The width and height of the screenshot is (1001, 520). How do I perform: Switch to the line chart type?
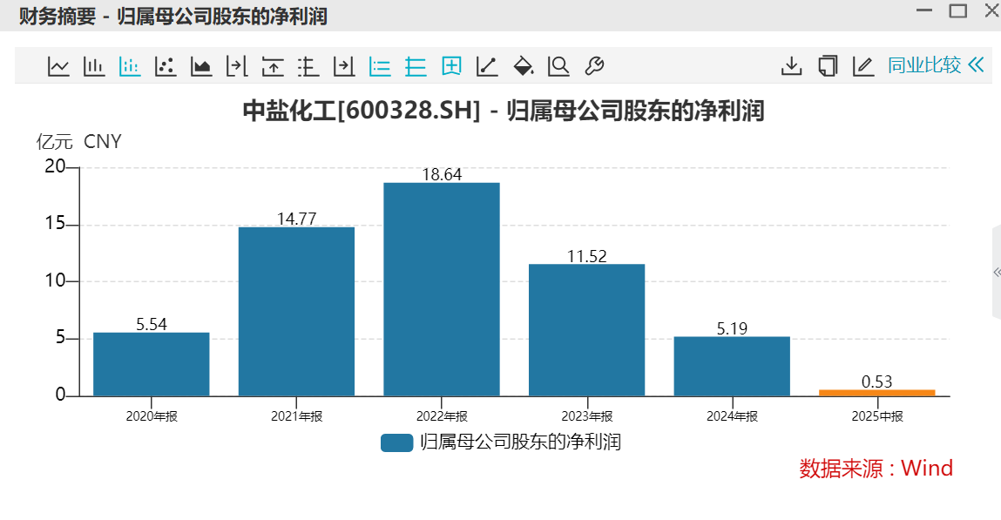(x=58, y=65)
